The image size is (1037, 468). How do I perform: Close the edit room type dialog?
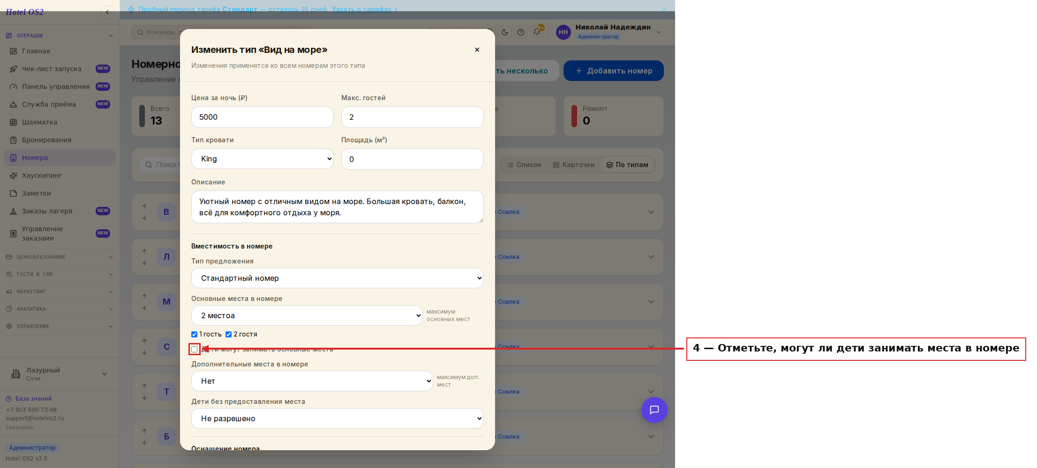tap(477, 50)
